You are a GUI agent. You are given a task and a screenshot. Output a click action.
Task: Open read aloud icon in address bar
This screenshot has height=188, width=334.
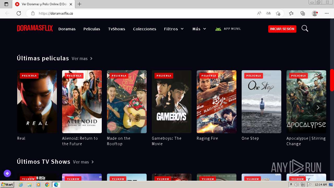pos(259,13)
